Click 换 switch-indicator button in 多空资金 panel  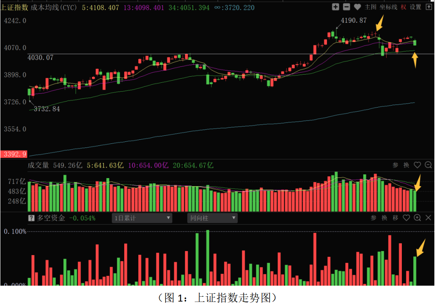[x=384, y=218]
